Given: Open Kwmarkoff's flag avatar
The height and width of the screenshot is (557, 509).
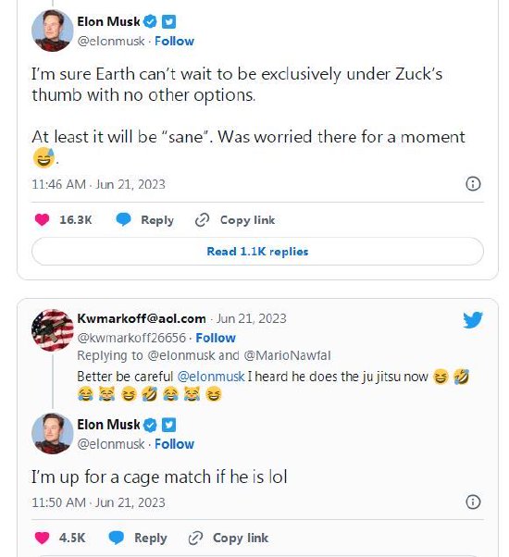Looking at the screenshot, I should pos(52,330).
